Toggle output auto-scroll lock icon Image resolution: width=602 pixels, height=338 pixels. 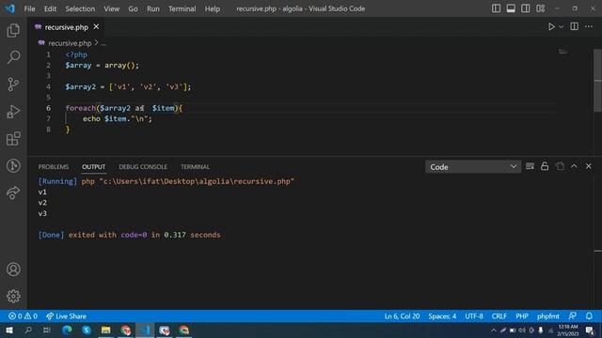click(545, 166)
